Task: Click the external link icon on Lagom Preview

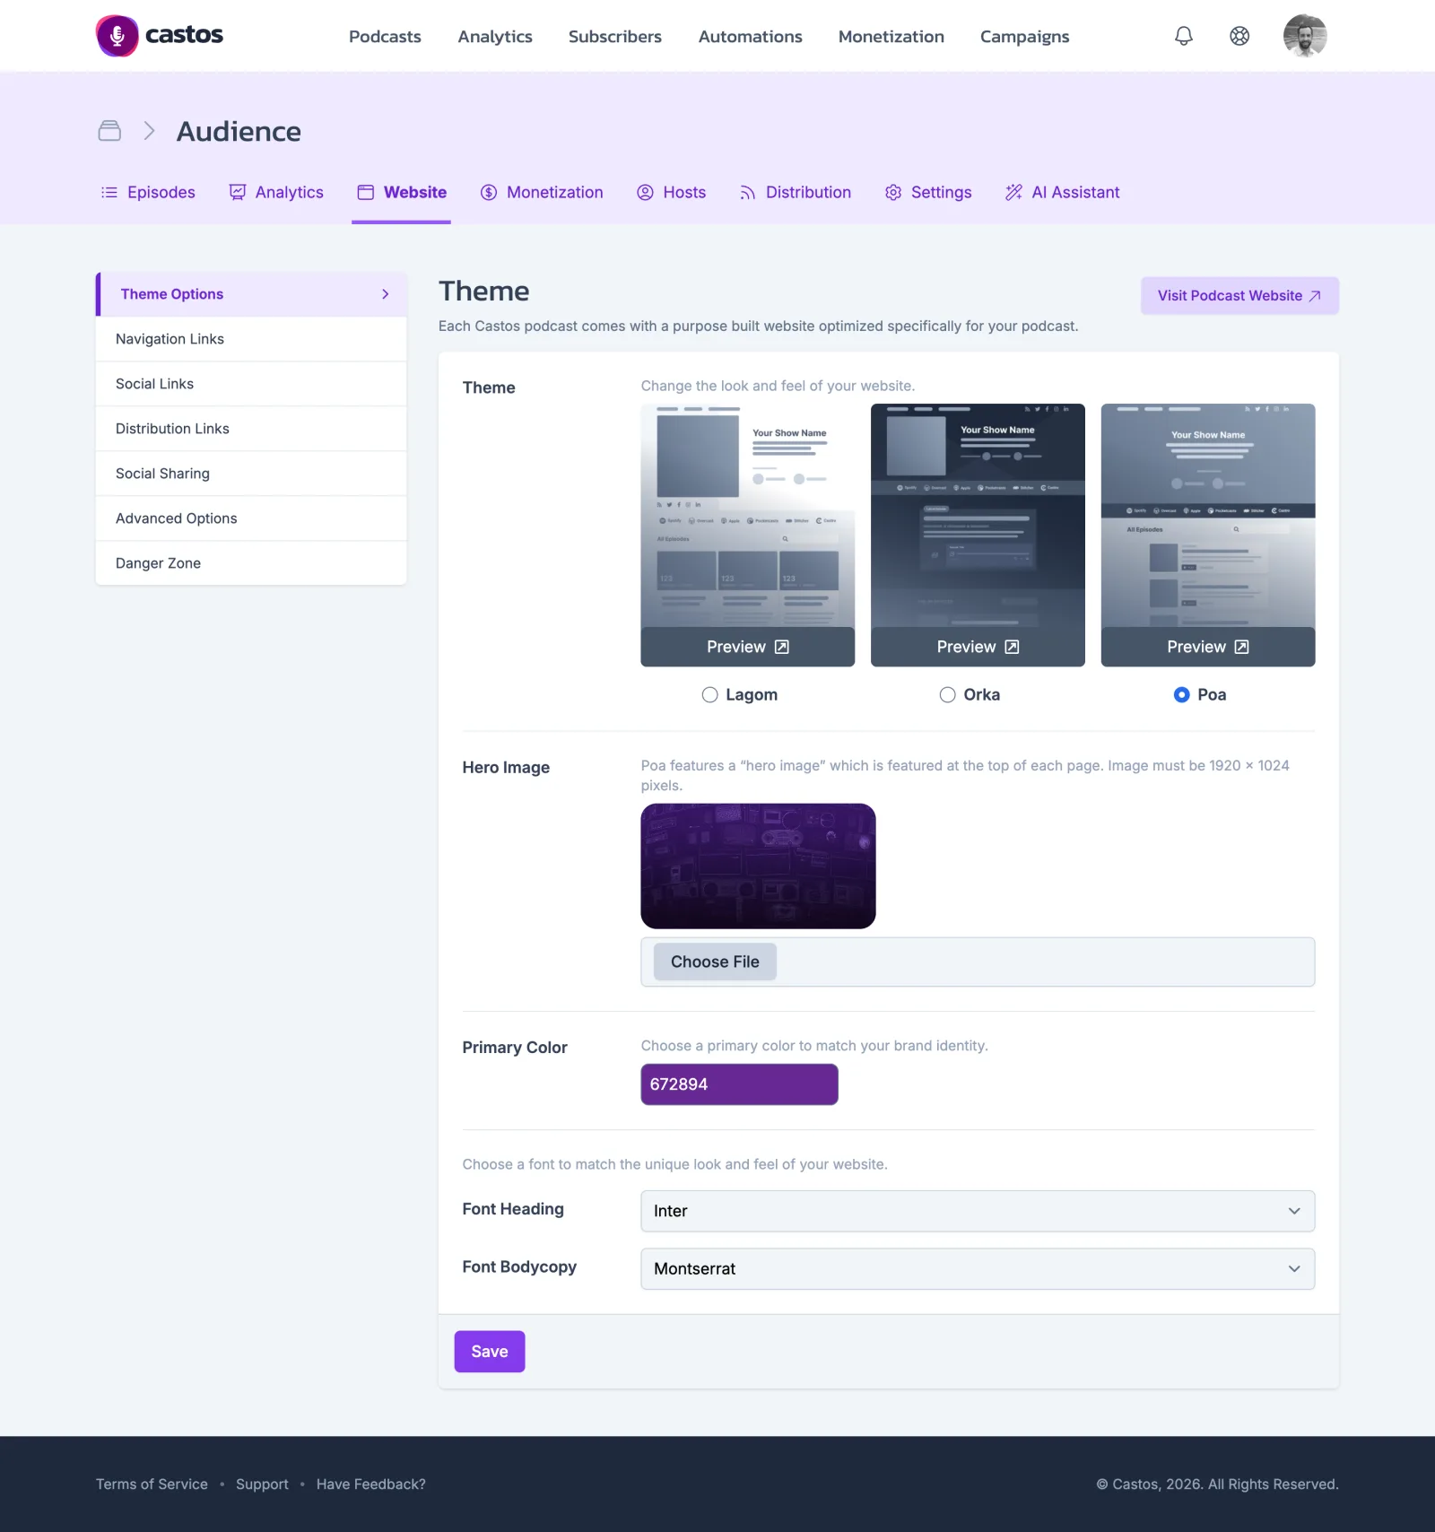Action: [782, 647]
